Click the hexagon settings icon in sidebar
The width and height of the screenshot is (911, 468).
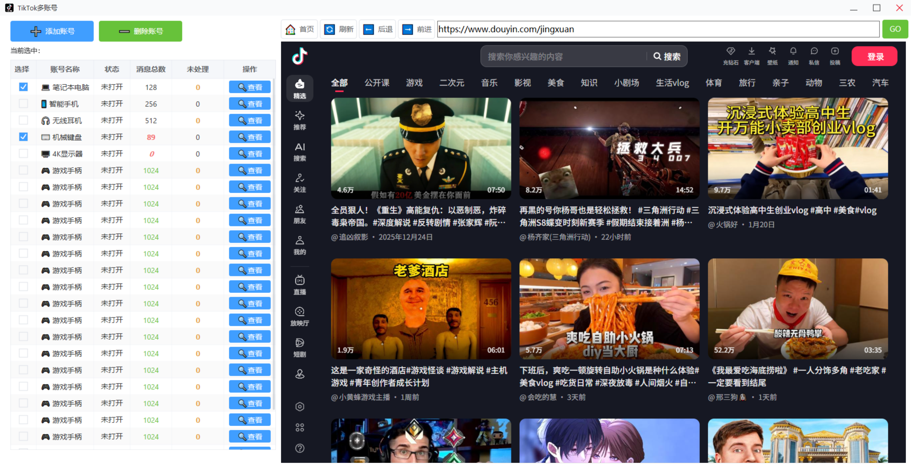pos(300,407)
